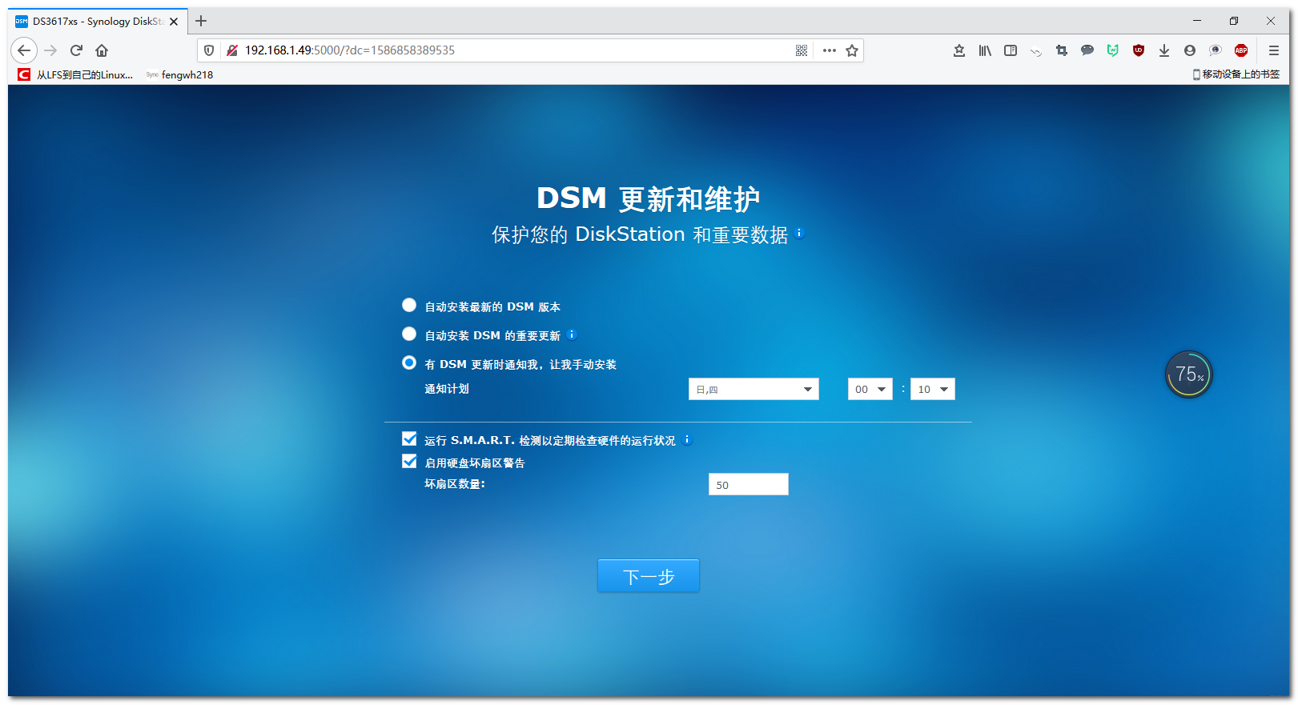Close the DS3617xs browser tab
The height and width of the screenshot is (705, 1298).
click(174, 22)
